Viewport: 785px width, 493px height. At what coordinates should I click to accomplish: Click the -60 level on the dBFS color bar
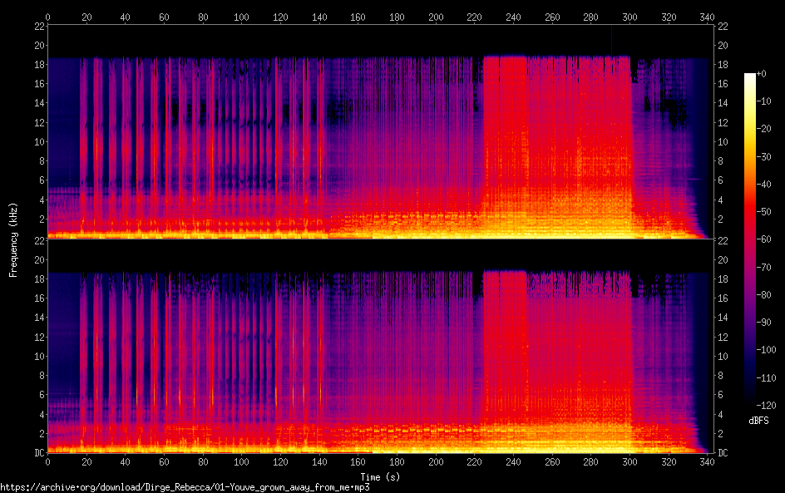[x=763, y=239]
